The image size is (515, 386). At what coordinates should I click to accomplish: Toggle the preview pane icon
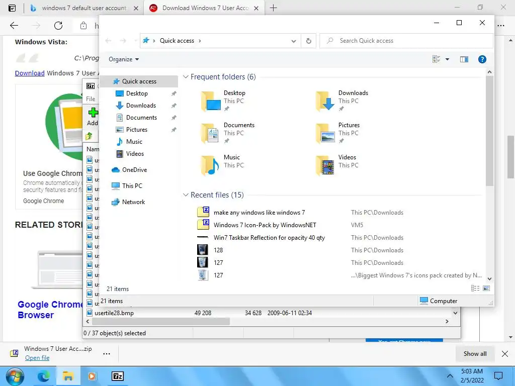coord(464,59)
